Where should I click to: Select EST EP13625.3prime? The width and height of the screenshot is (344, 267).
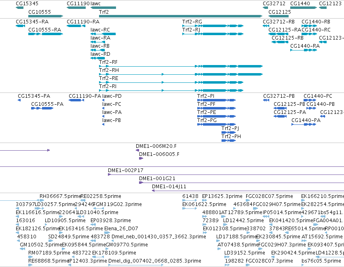(205, 200)
